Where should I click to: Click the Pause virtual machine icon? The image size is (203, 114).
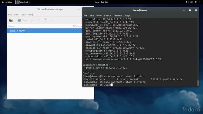tap(39, 20)
